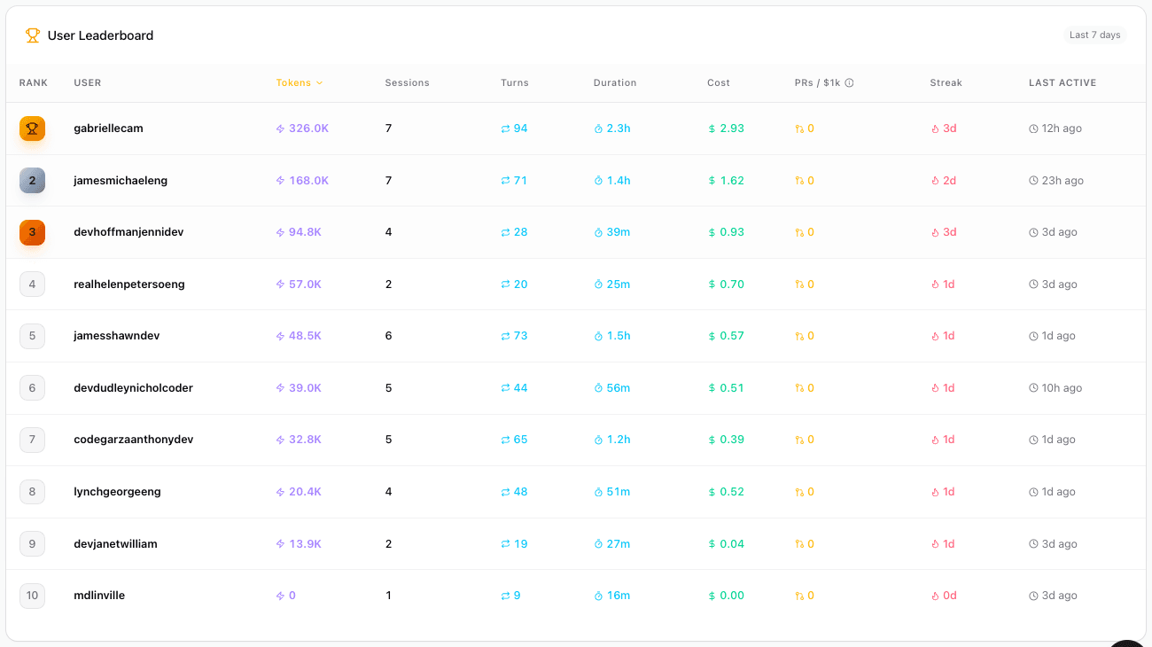Click the dollar icon beside 0.70

712,285
